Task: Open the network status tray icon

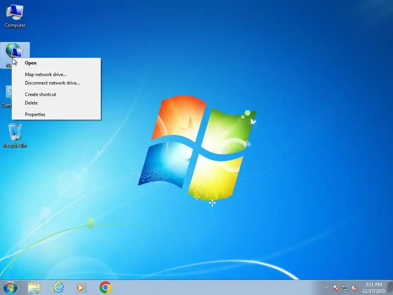Action: [345, 288]
